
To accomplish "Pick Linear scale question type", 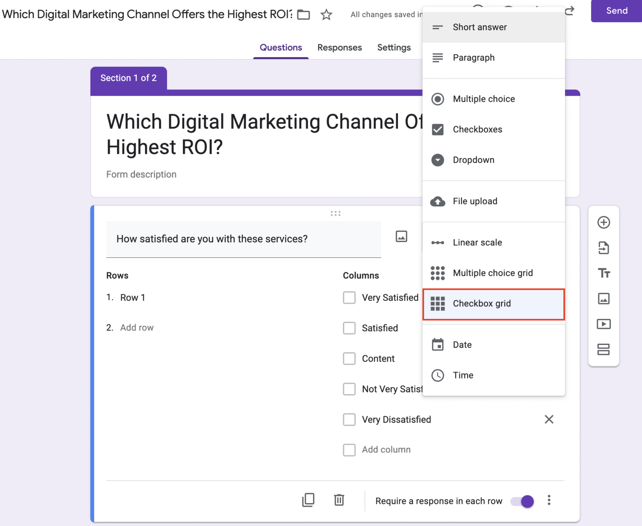I will click(x=494, y=242).
